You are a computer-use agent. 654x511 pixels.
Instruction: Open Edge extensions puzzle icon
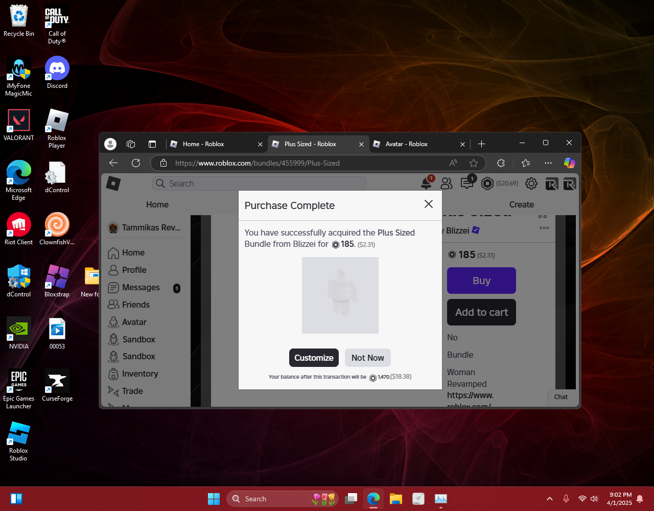point(501,163)
